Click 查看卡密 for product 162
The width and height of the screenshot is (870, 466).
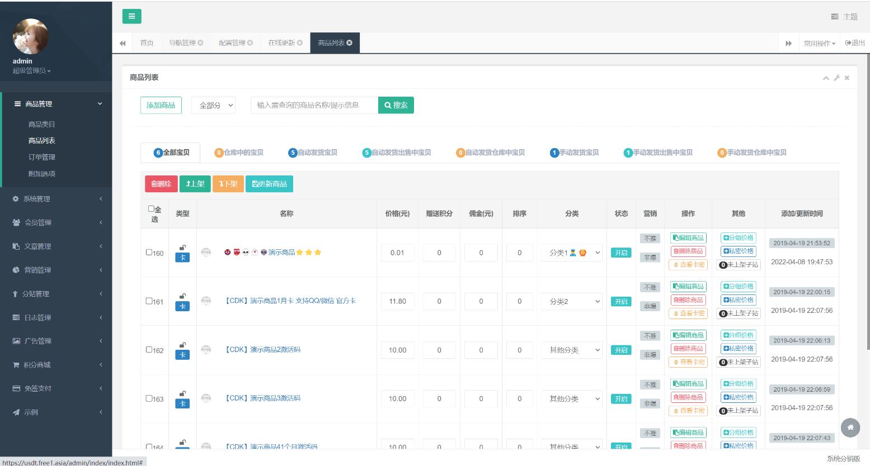(688, 362)
